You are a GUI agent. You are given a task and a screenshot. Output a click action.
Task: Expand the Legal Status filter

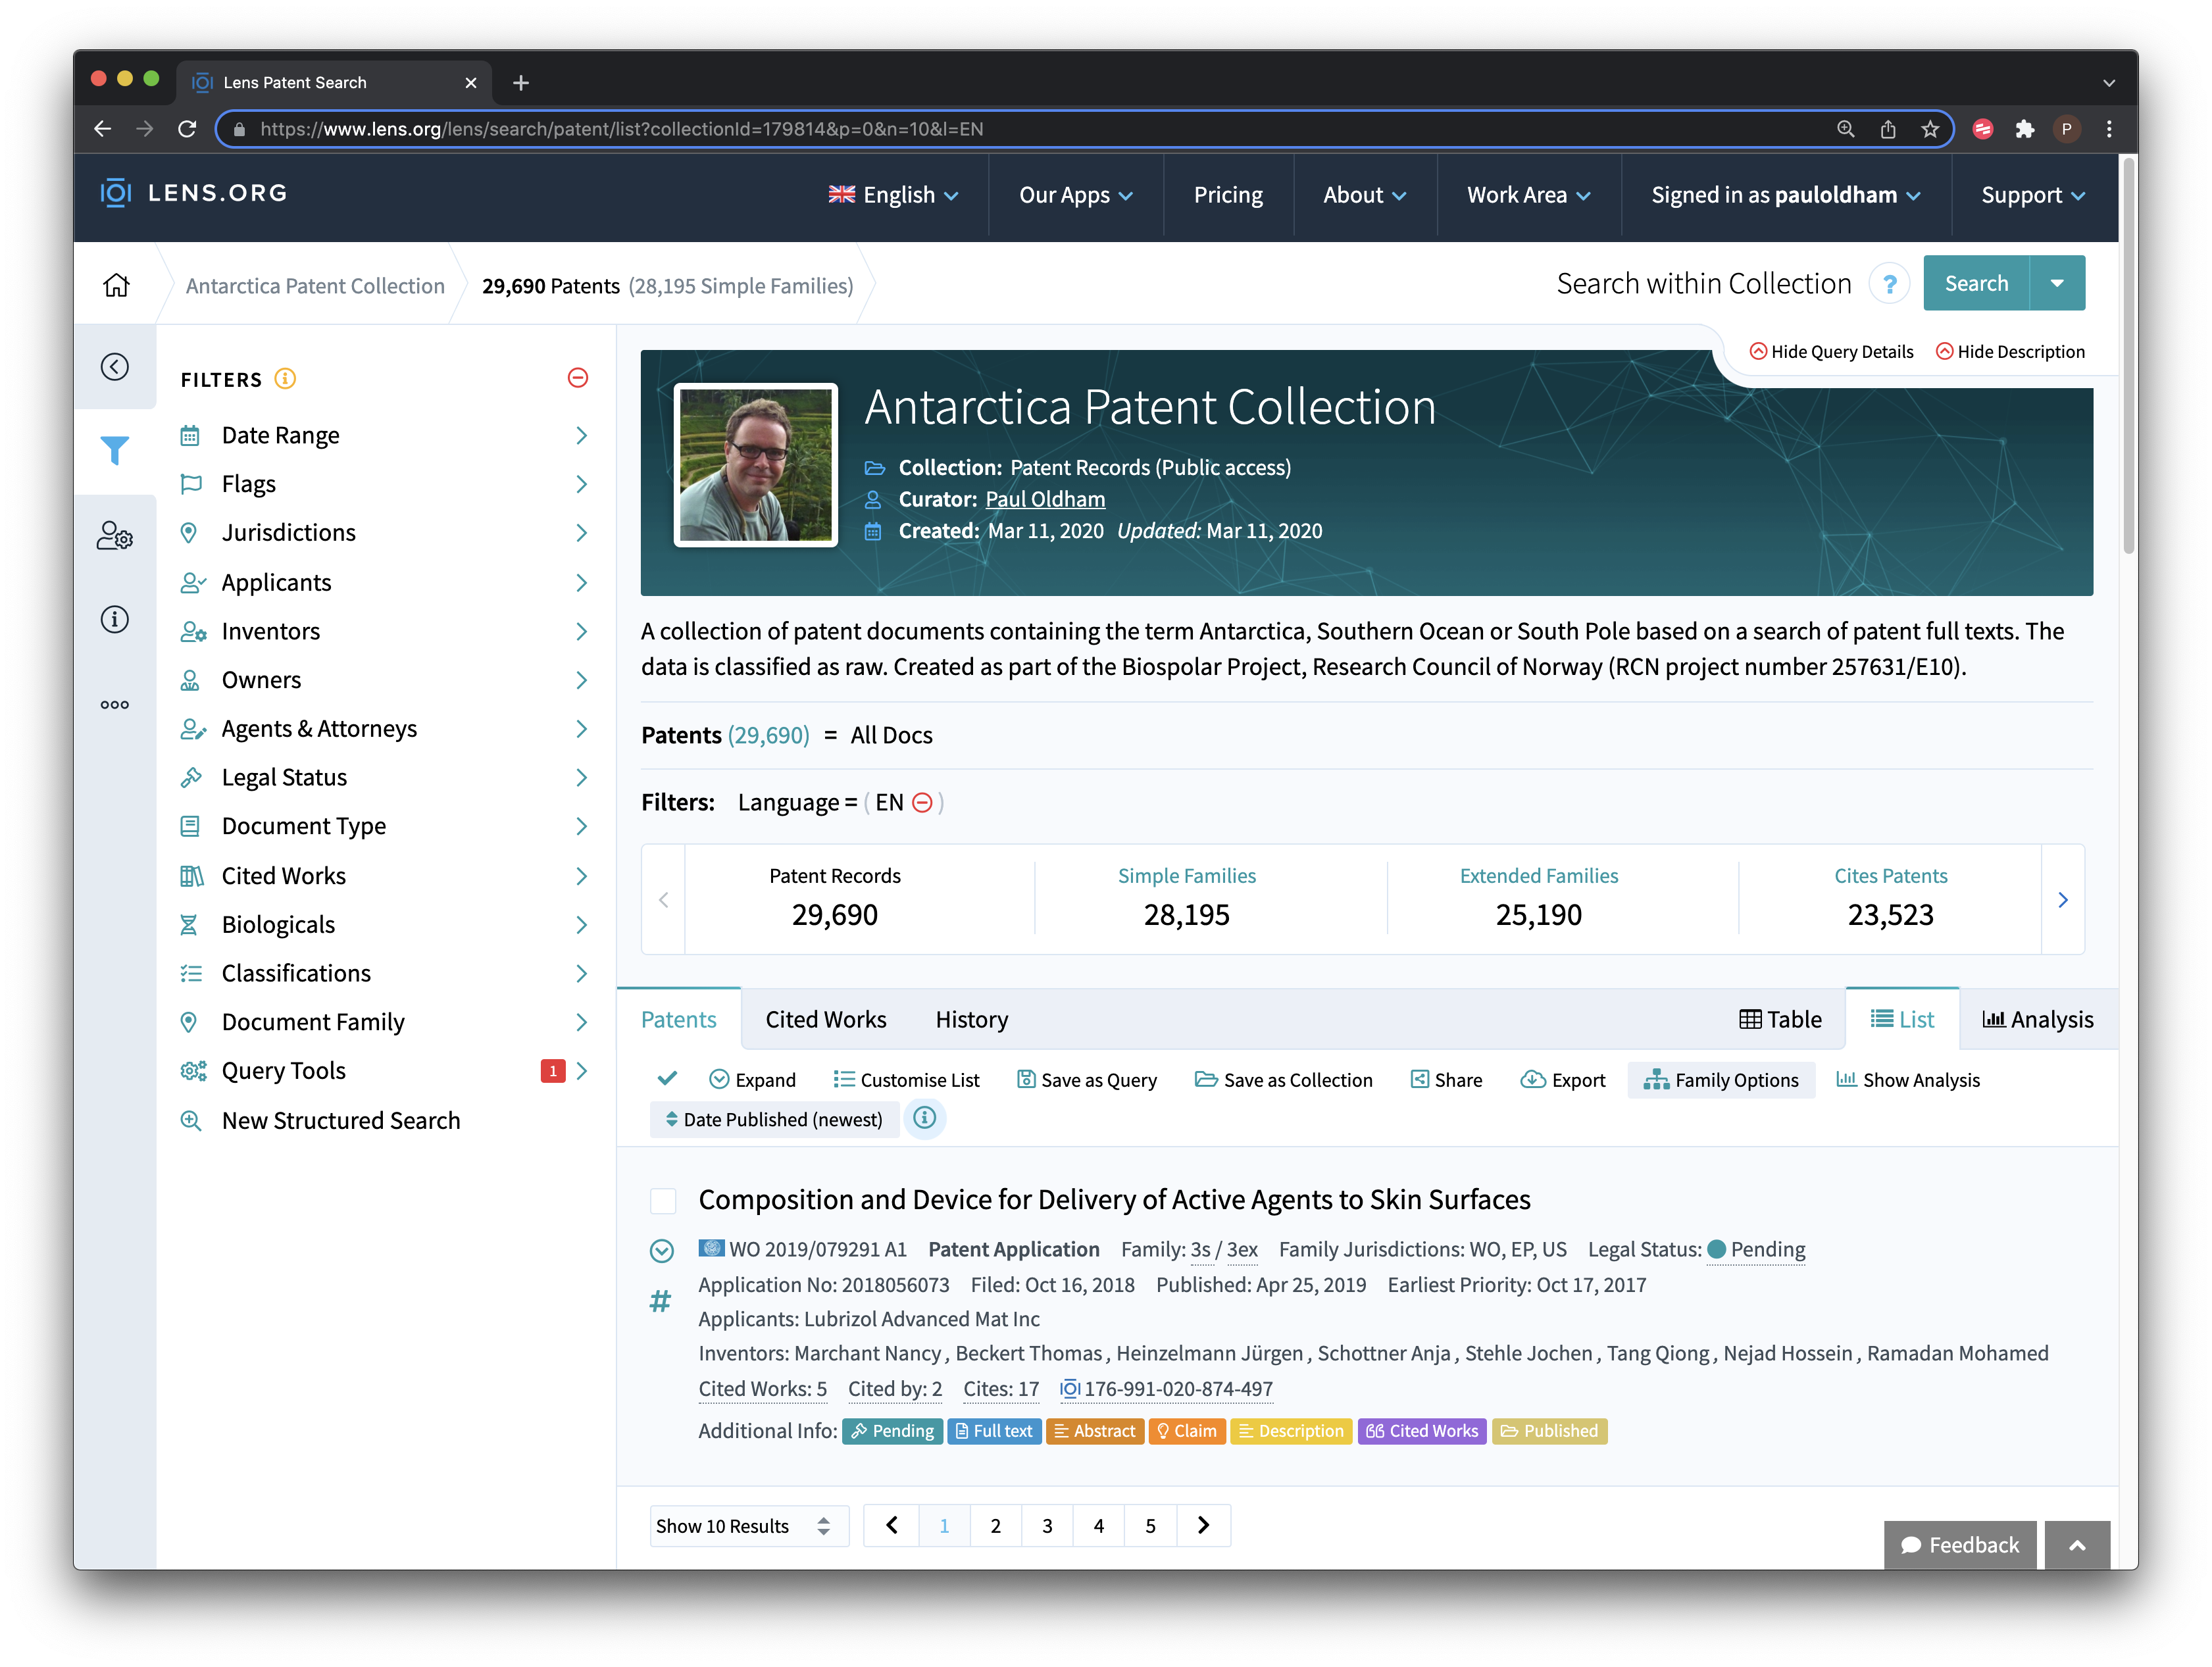click(384, 777)
